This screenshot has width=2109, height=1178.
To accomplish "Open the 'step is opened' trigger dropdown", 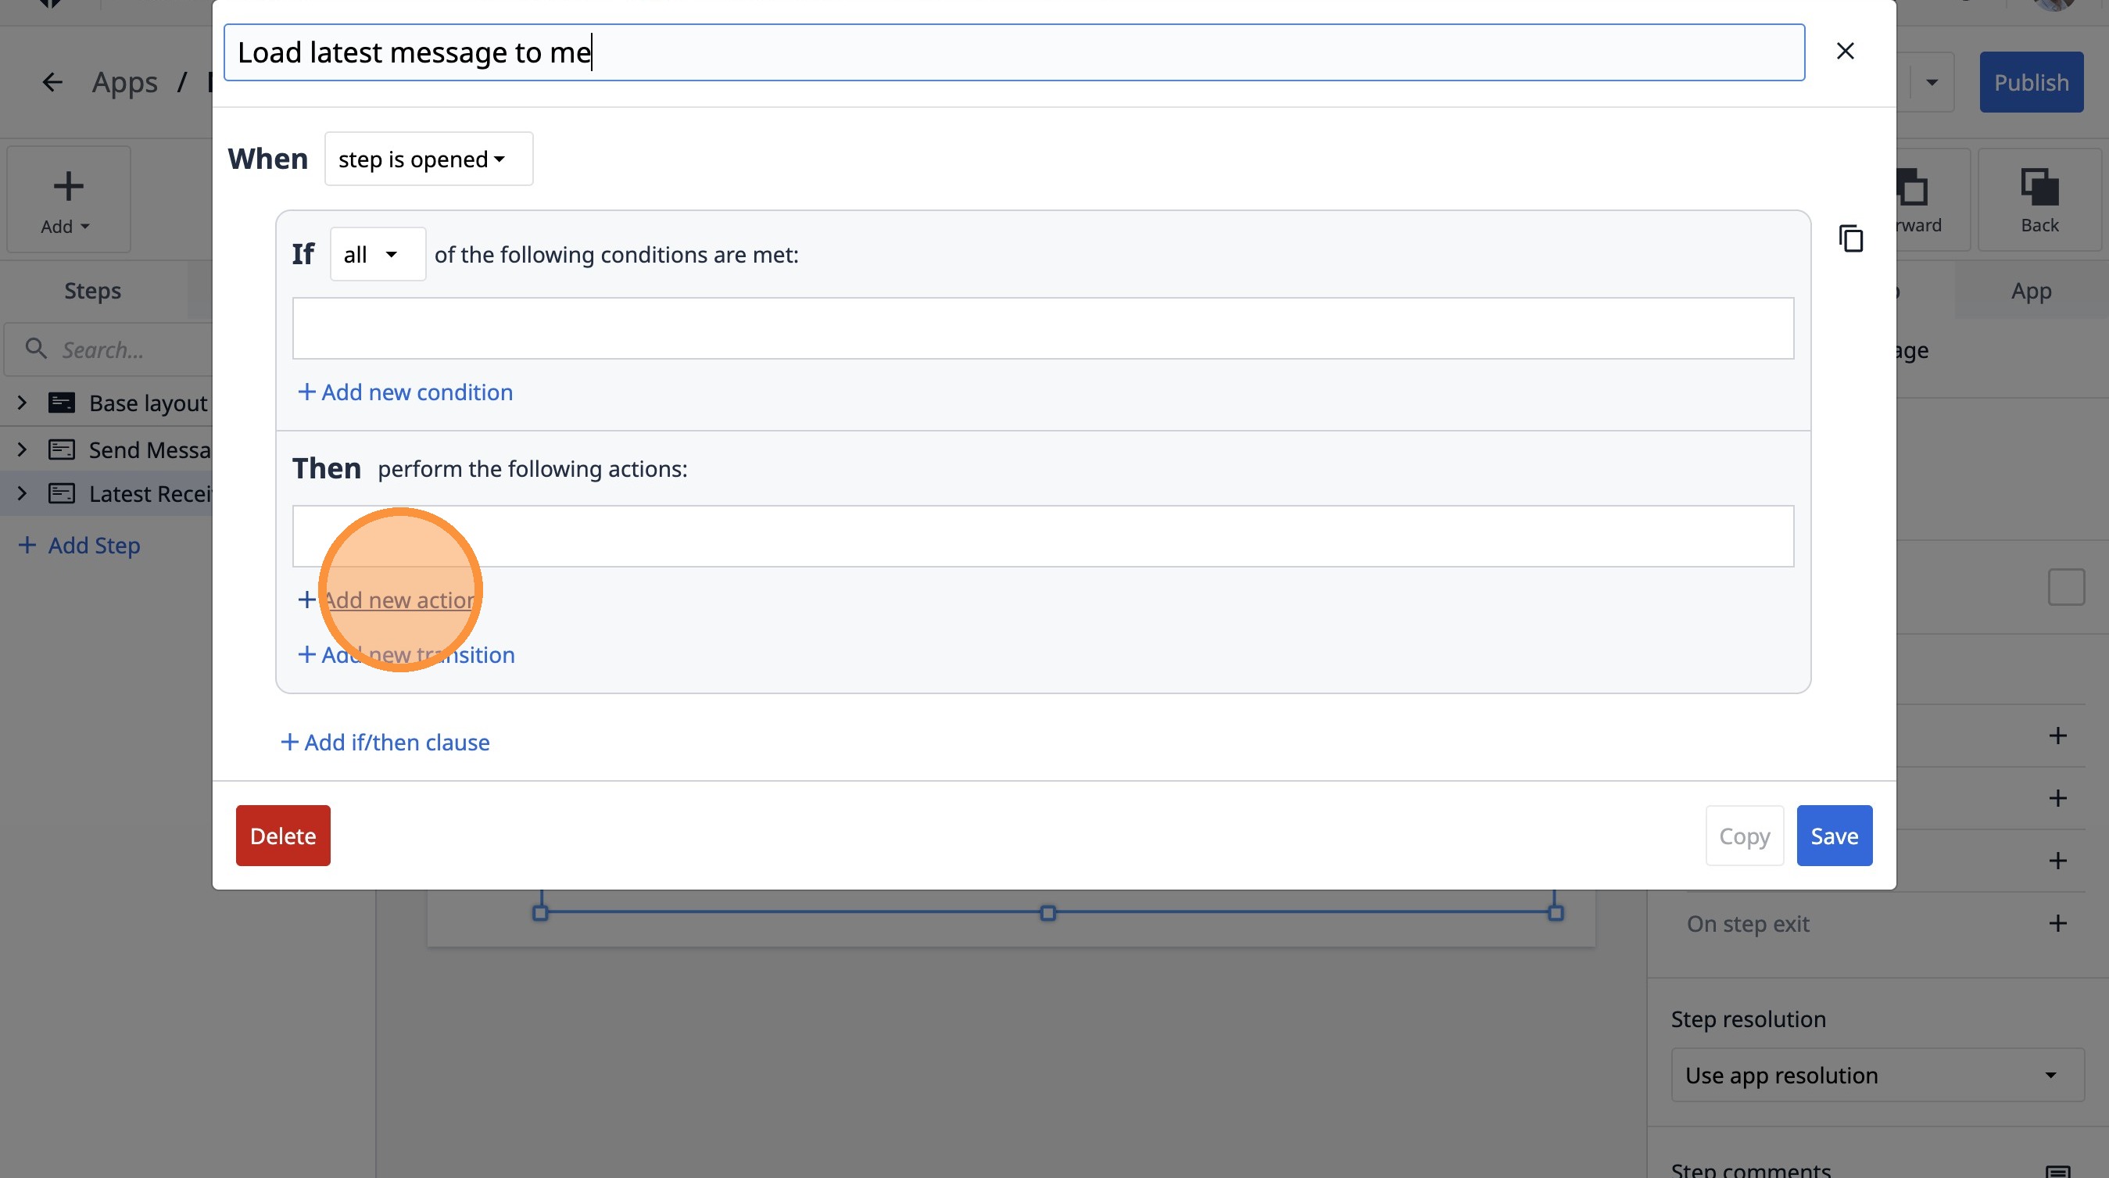I will coord(428,159).
